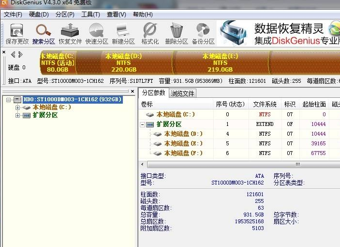This screenshot has width=340, height=247.
Task: Collapse 扩展分区 row in partition table
Action: point(143,124)
